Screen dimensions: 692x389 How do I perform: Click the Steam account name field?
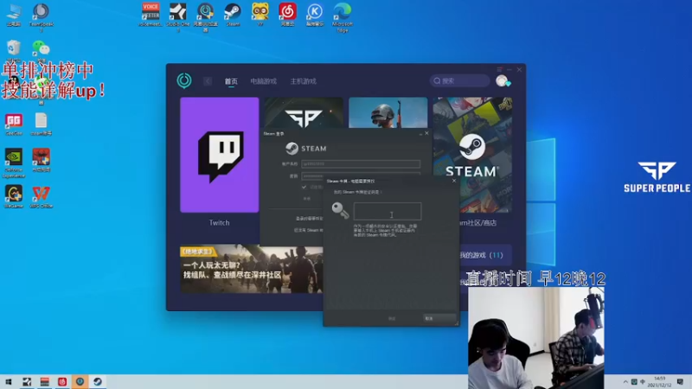coord(361,163)
